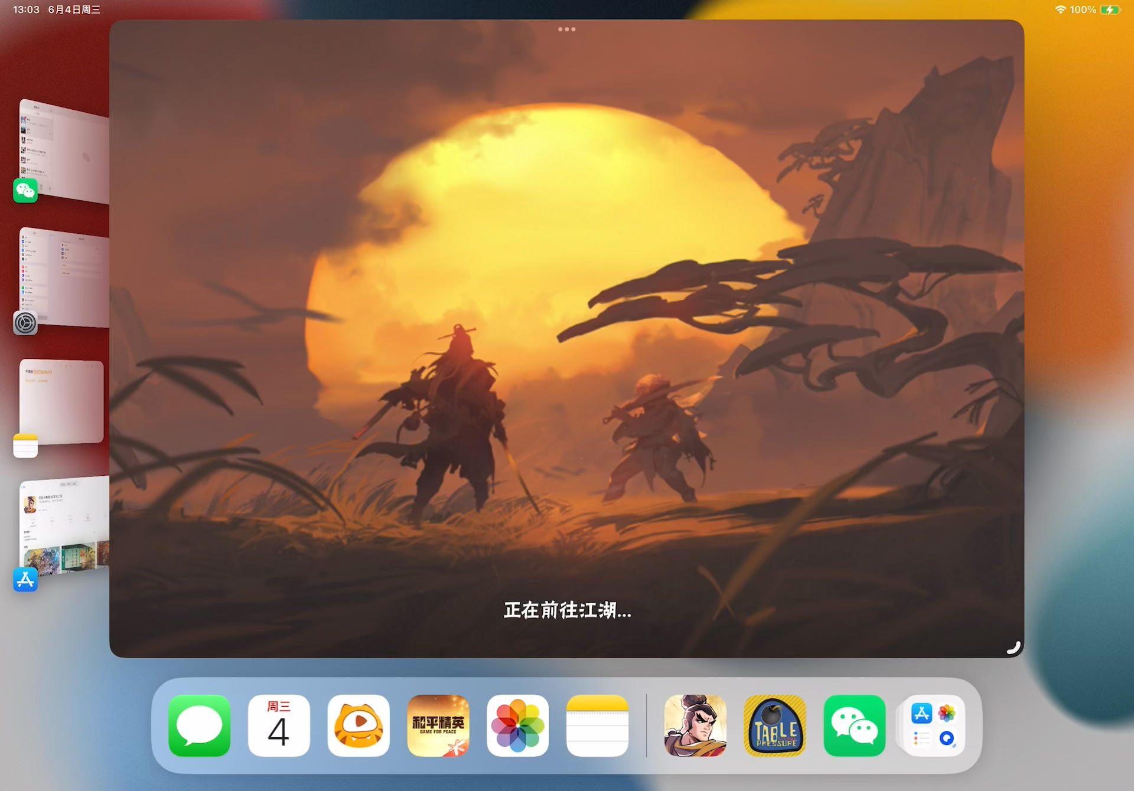This screenshot has height=791, width=1134.
Task: Tap the Notes icon in Stage Manager strip
Action: (x=25, y=446)
